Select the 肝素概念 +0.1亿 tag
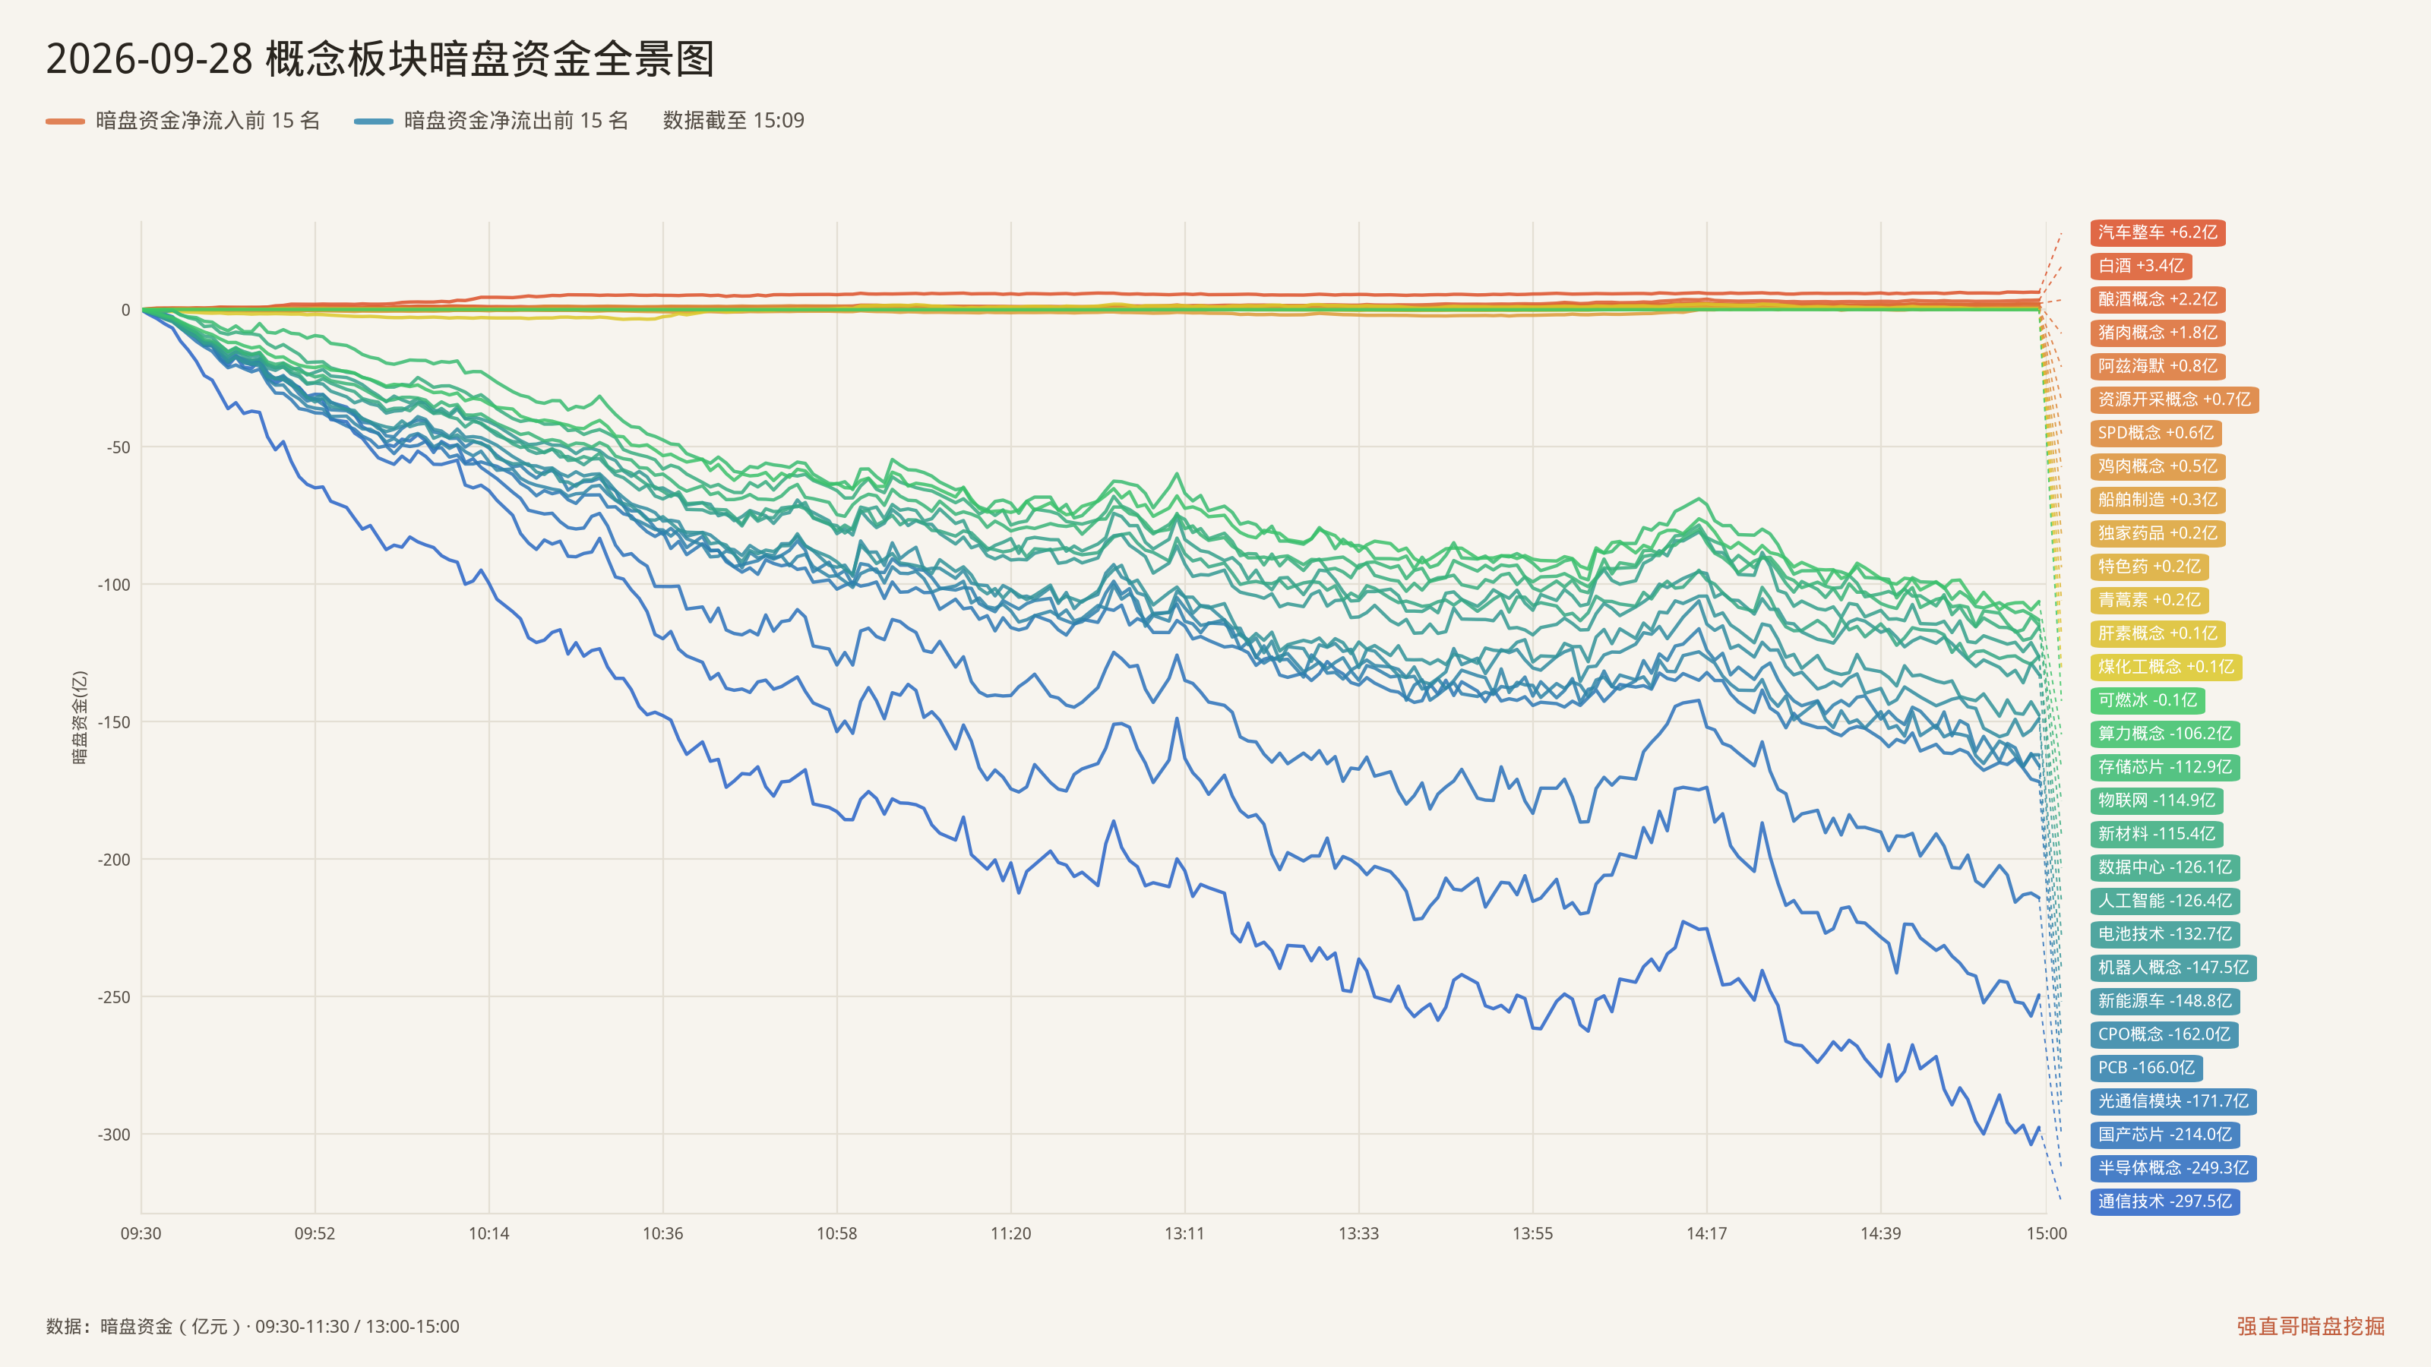This screenshot has width=2431, height=1367. [2158, 634]
